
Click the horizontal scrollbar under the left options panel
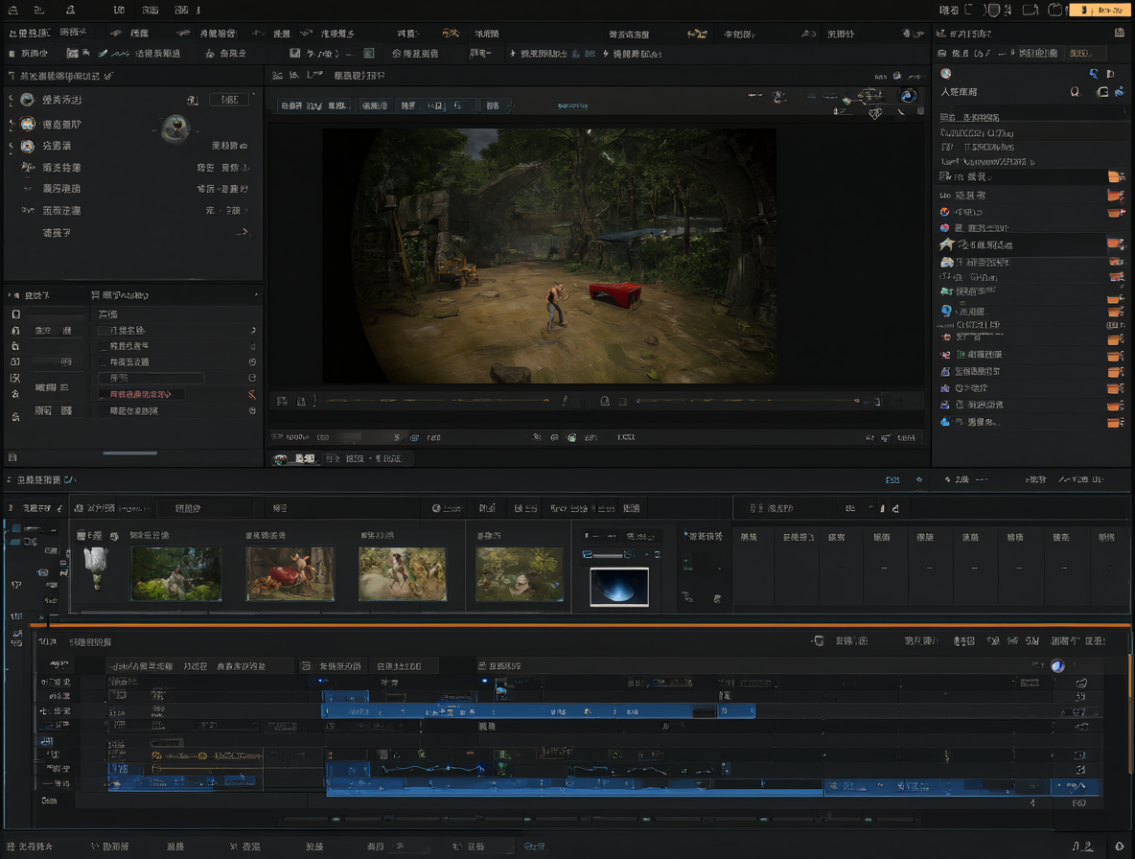(x=130, y=453)
